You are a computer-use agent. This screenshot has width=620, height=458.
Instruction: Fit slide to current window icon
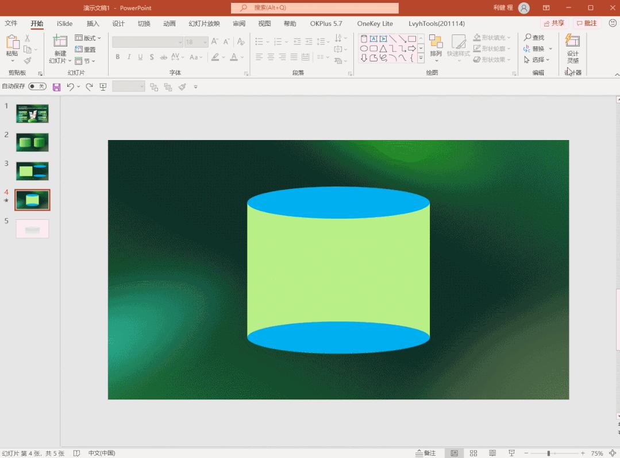tap(613, 453)
